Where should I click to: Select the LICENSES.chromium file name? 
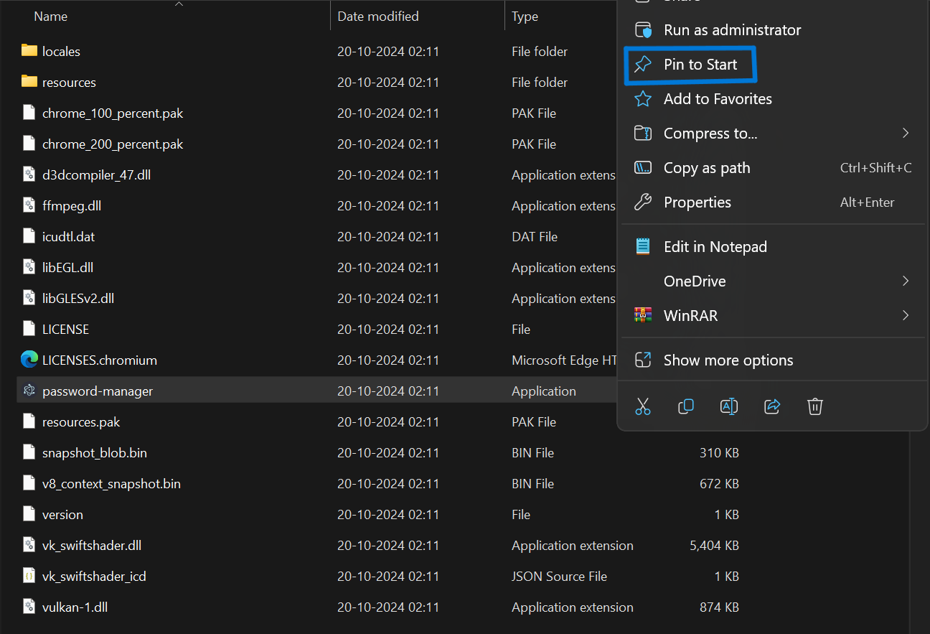(x=99, y=360)
